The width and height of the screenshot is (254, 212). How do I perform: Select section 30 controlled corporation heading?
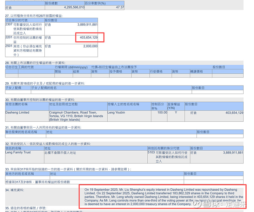tap(40, 100)
